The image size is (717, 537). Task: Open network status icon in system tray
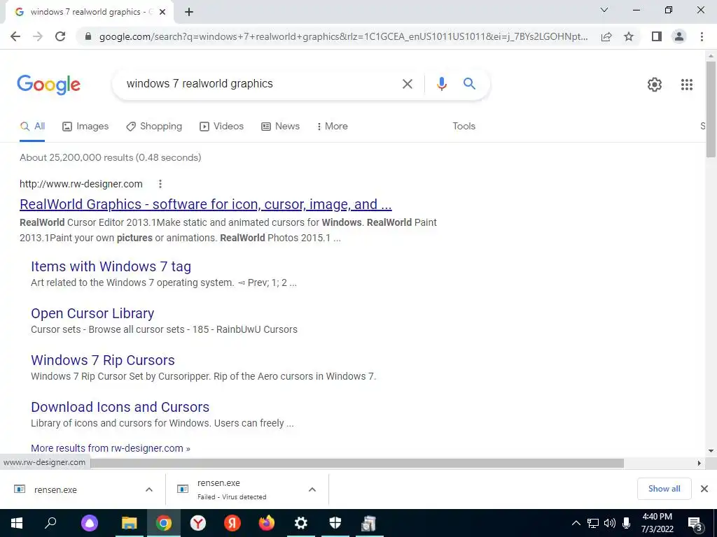593,523
